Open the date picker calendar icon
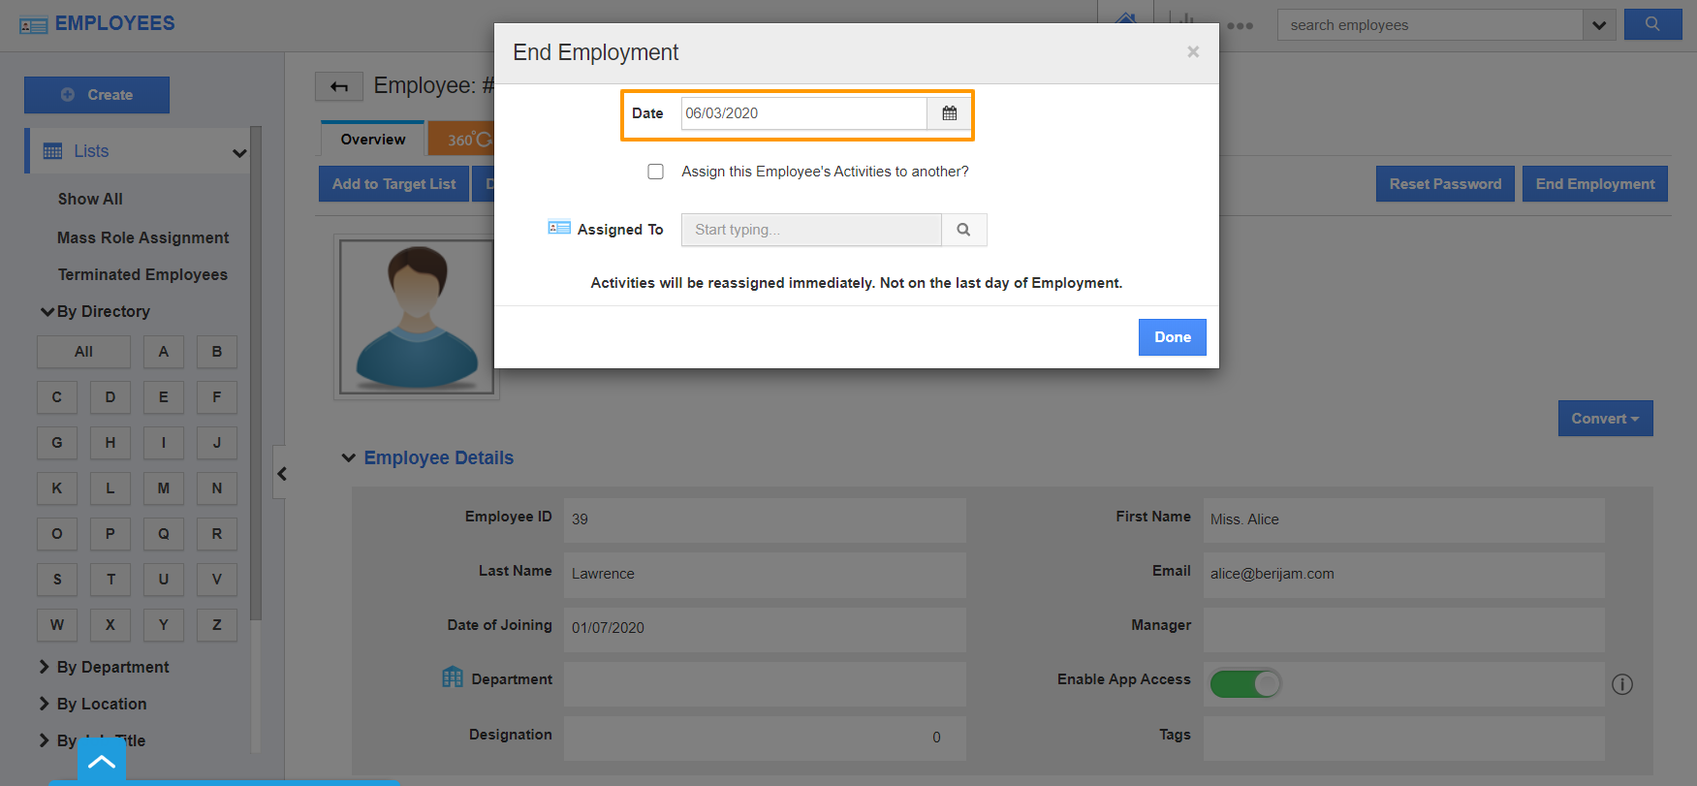Image resolution: width=1697 pixels, height=786 pixels. click(x=949, y=113)
